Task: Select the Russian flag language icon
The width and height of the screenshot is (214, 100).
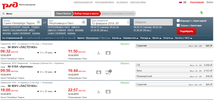Action: (x=180, y=2)
